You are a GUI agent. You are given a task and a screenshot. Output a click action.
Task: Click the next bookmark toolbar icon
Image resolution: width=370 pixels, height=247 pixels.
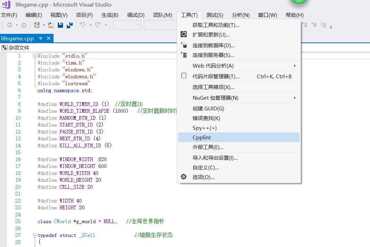pos(314,25)
